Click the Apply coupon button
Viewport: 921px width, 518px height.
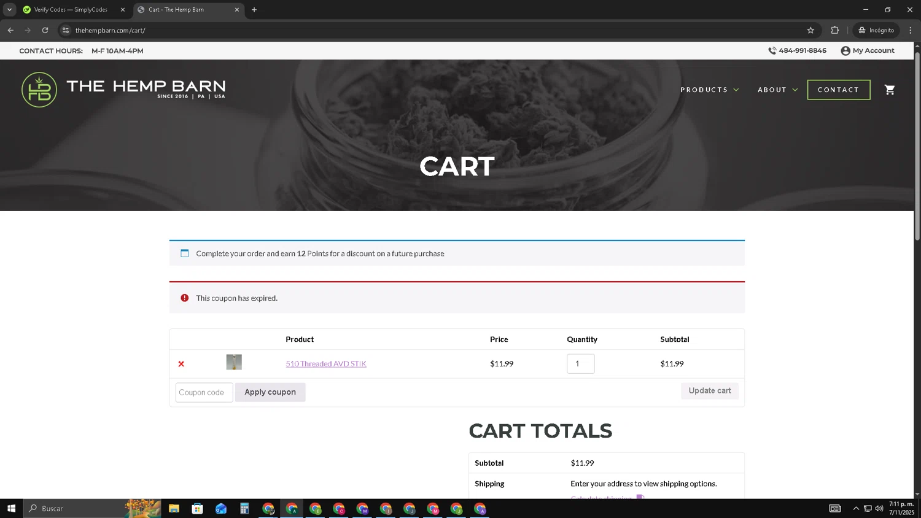[x=270, y=392]
